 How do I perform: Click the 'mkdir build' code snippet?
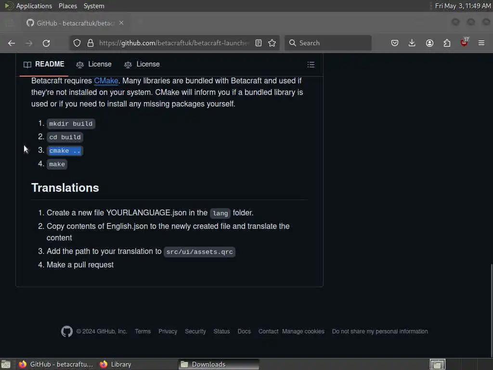click(71, 124)
